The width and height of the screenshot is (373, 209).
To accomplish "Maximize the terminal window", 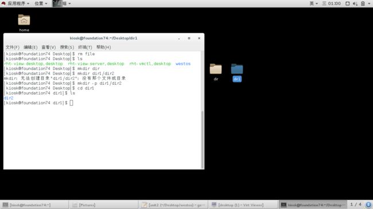I will click(x=189, y=38).
